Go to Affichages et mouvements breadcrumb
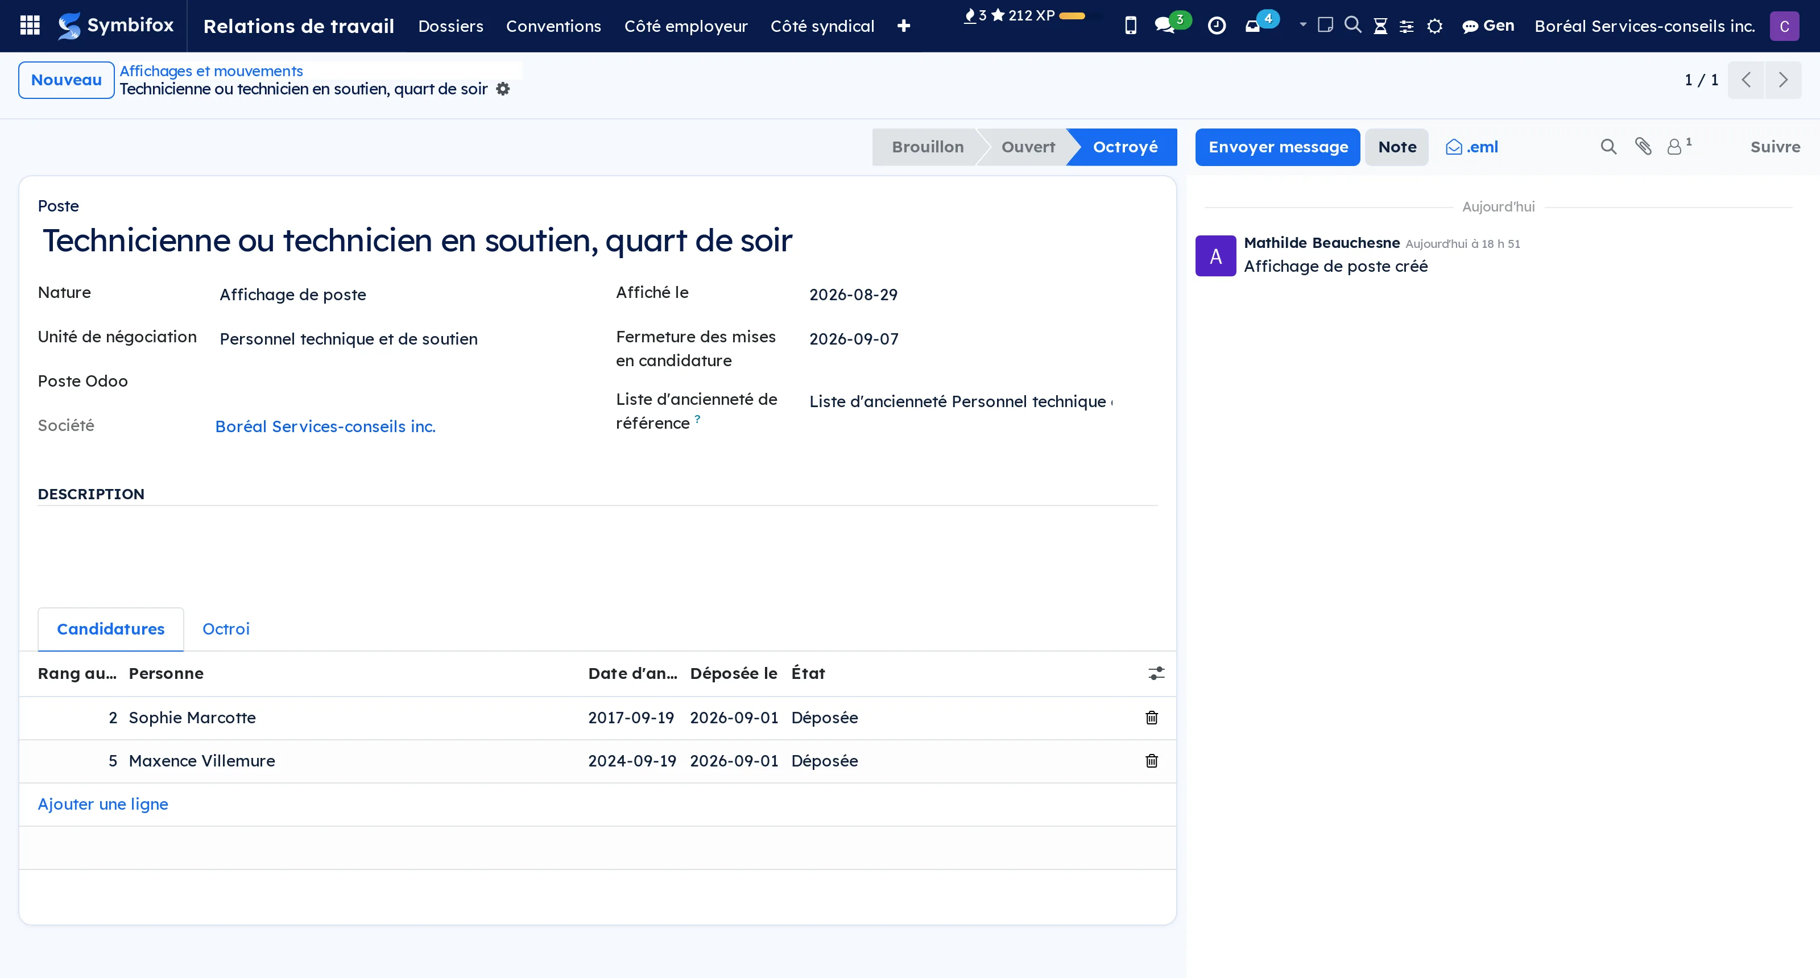This screenshot has width=1820, height=978. 210,71
